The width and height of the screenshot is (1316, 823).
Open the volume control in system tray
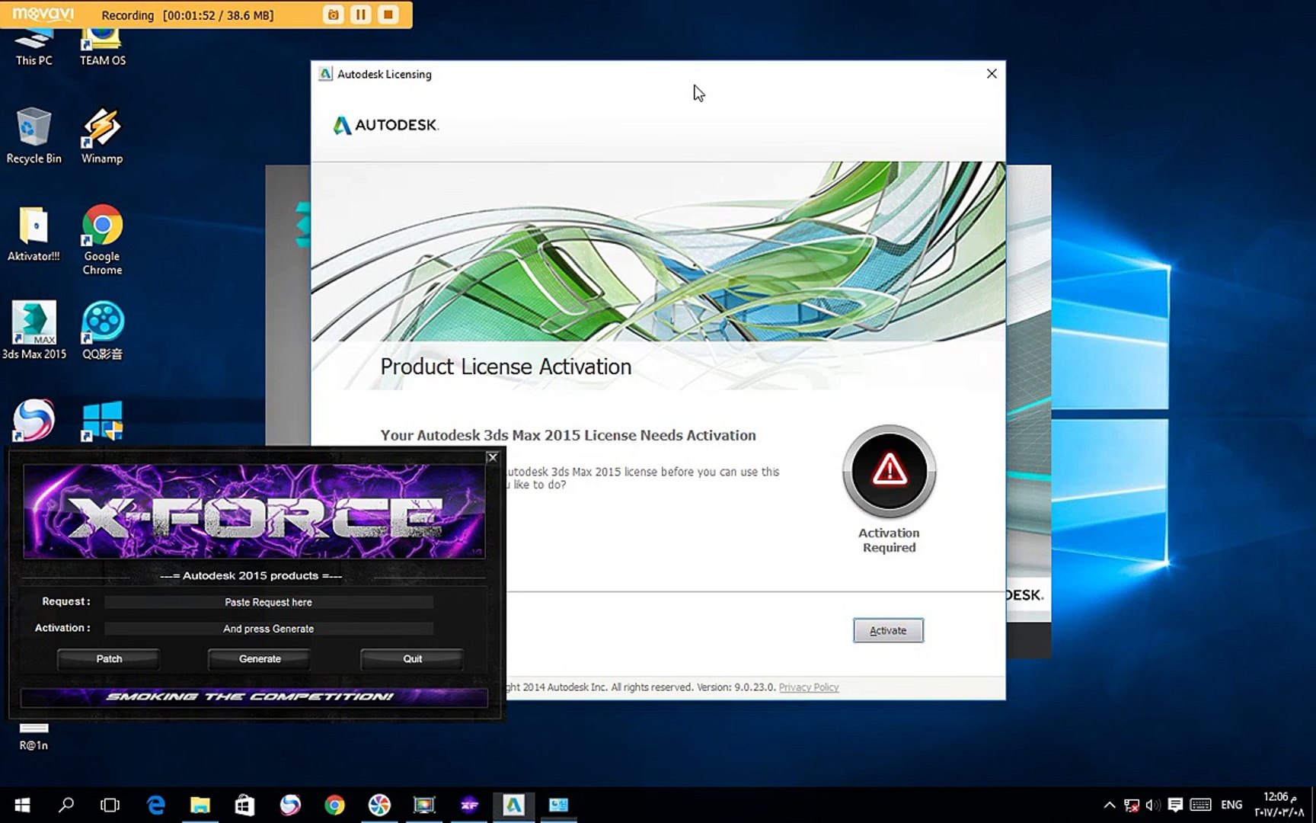click(1152, 805)
